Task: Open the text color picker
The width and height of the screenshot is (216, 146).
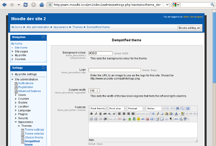Action: [x=176, y=114]
